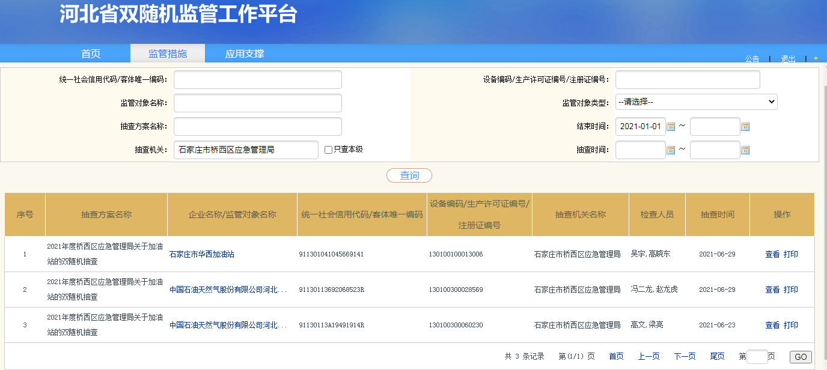Click 查看 for the first record

coord(772,255)
